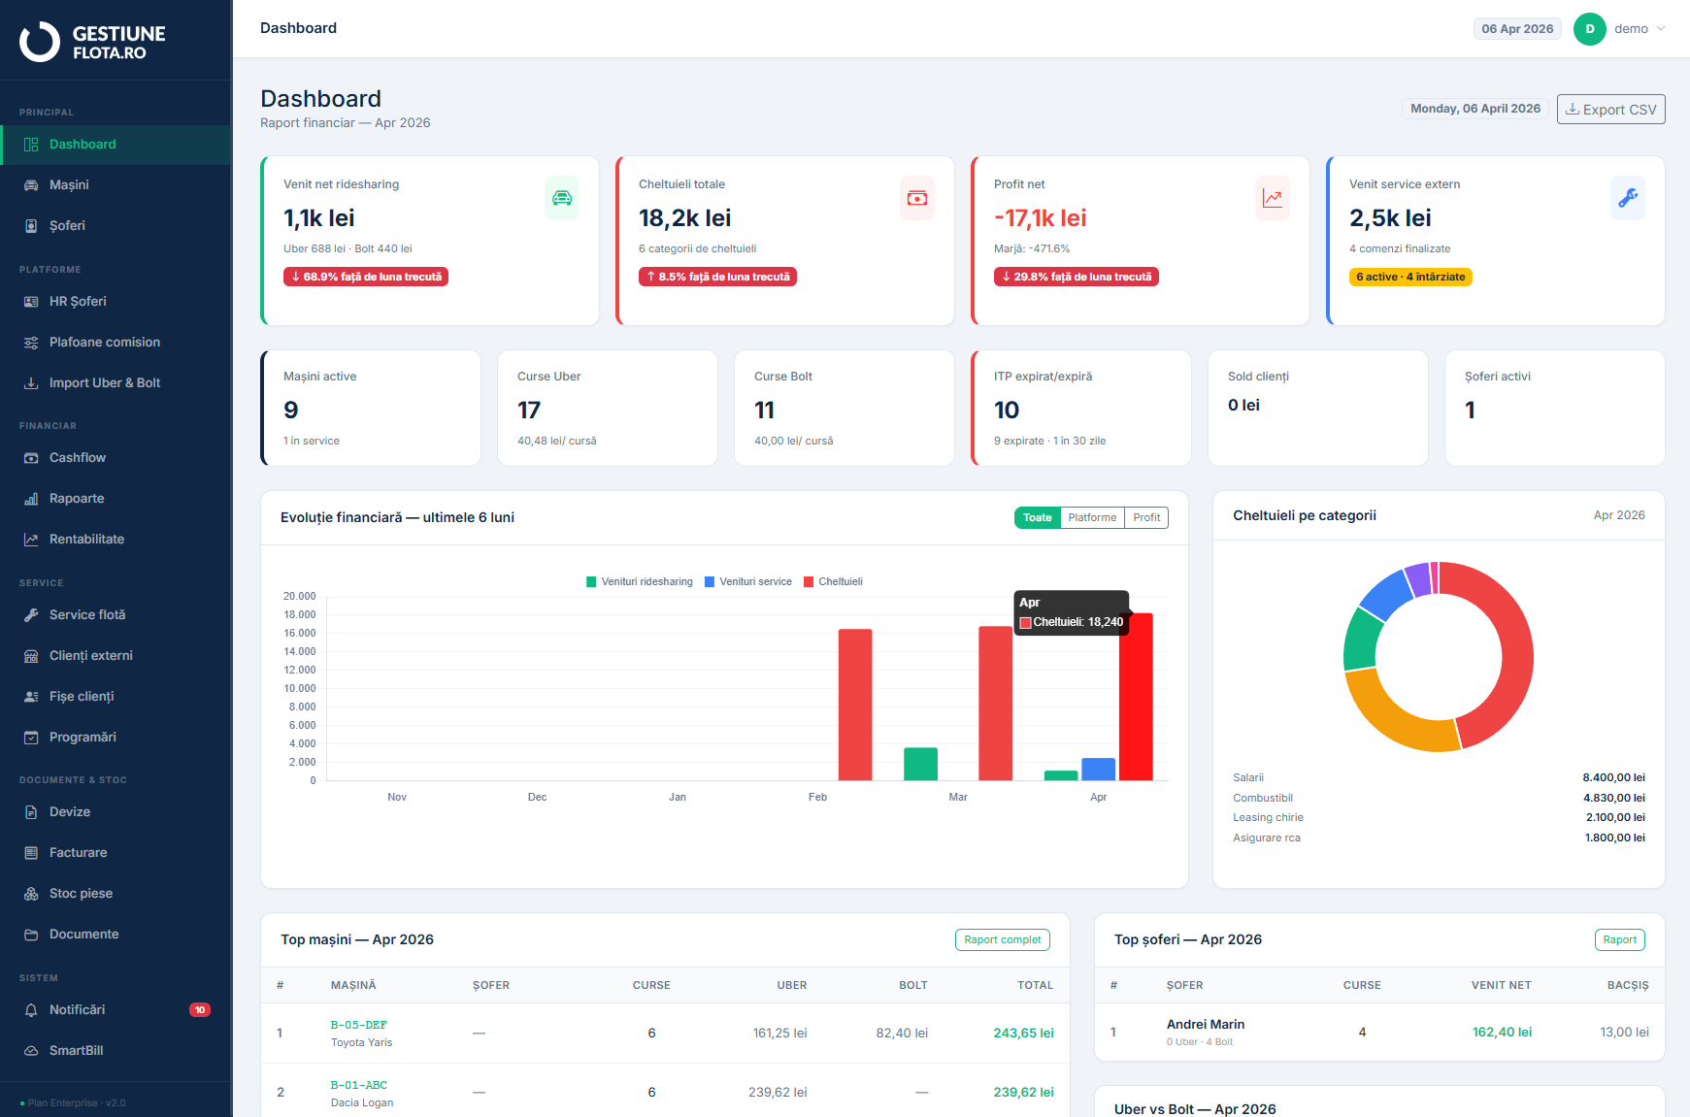Click the invoice icon for Facturare

click(31, 853)
